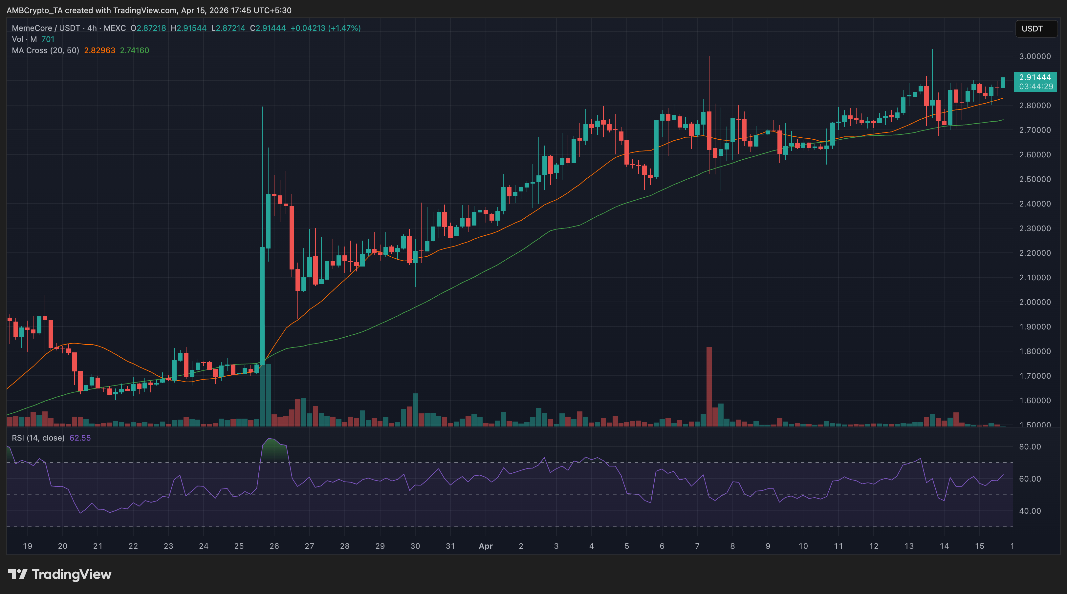Click the green MA value 2.74160
This screenshot has width=1067, height=594.
point(134,50)
